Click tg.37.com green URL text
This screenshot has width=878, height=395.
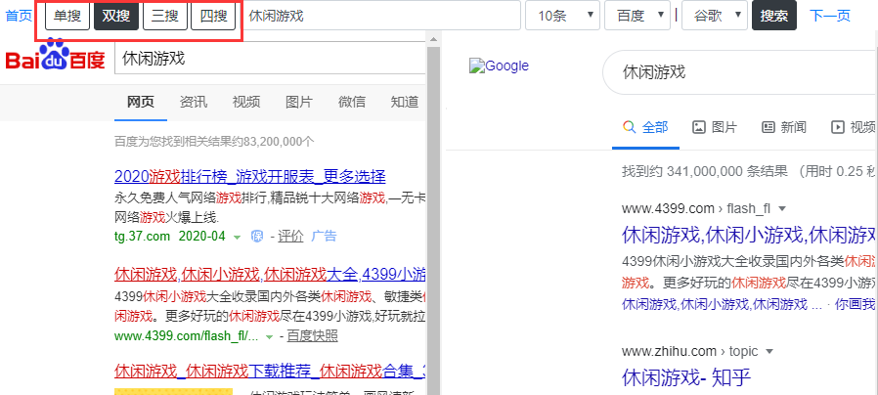coord(142,237)
